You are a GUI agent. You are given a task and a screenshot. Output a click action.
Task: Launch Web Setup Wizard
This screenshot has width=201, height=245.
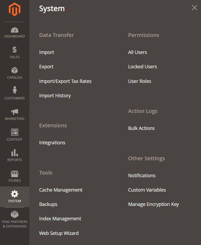pyautogui.click(x=59, y=233)
